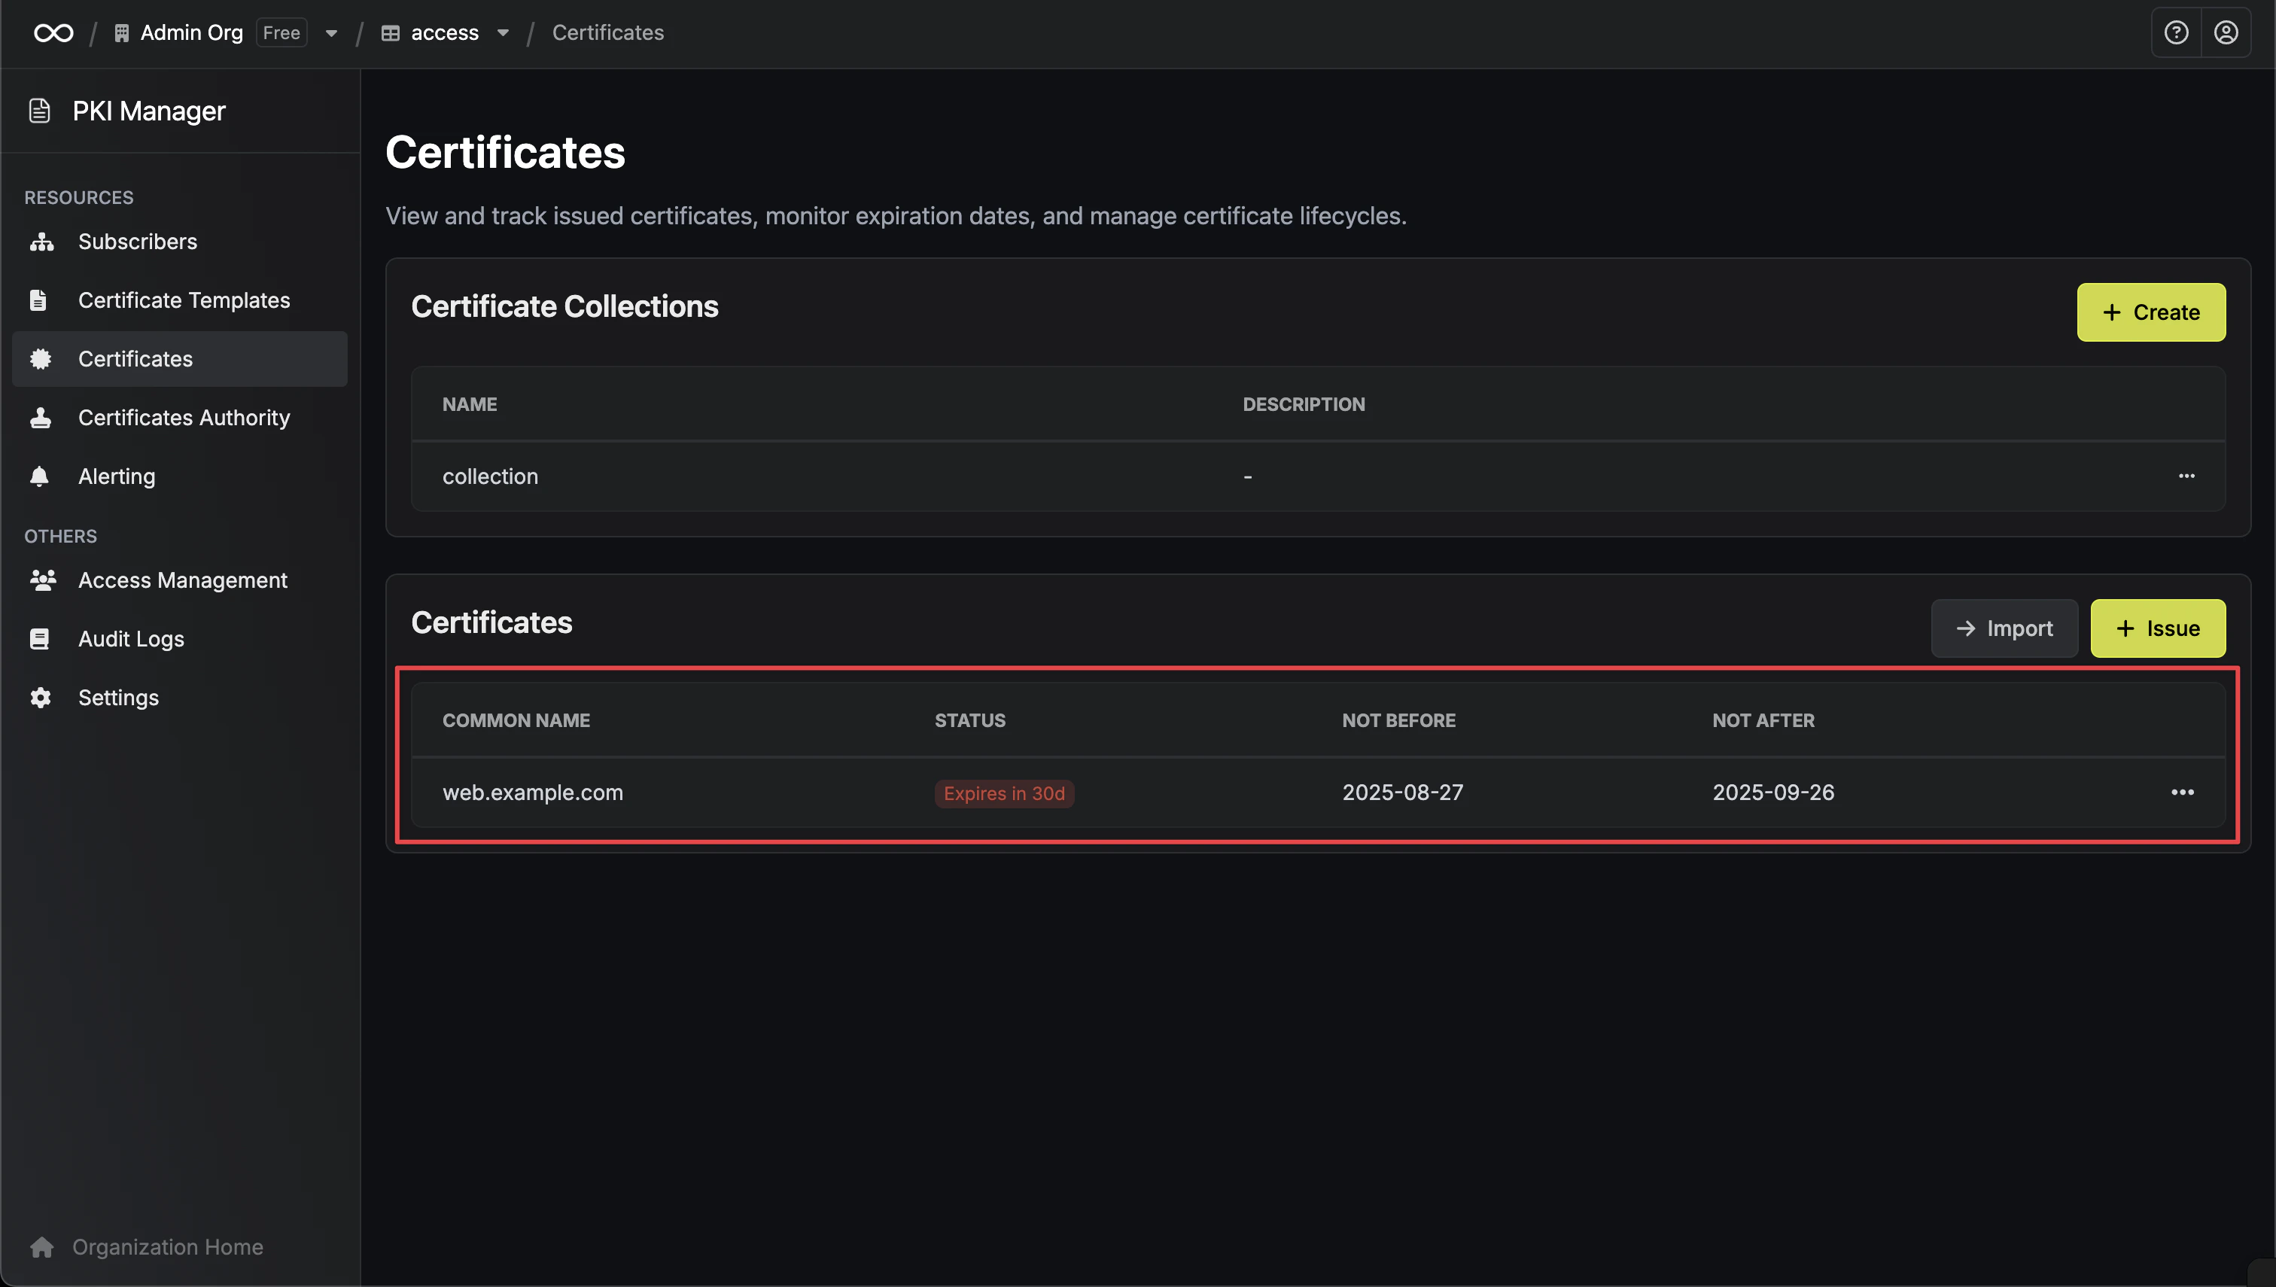Click the Settings gear icon
The image size is (2276, 1287).
[41, 698]
